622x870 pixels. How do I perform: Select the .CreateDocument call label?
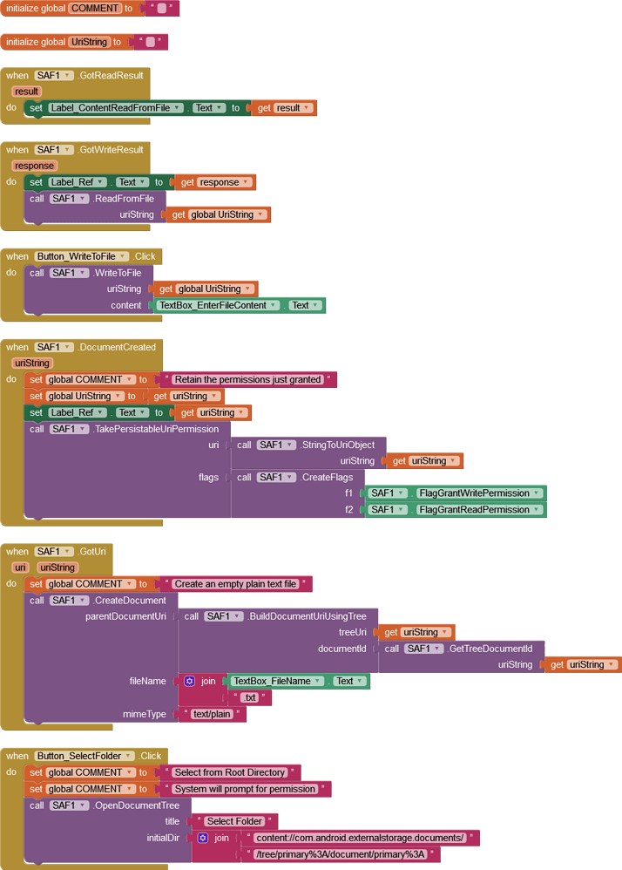(129, 601)
